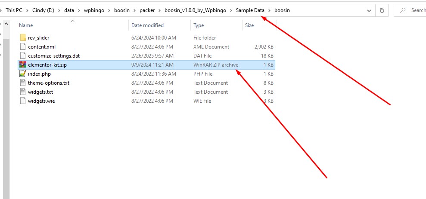This screenshot has width=426, height=199.
Task: Open the address bar history dropdown
Action: (x=368, y=10)
